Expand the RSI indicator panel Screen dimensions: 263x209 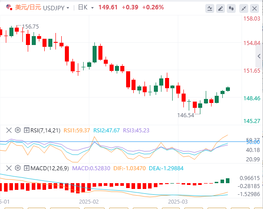point(26,130)
